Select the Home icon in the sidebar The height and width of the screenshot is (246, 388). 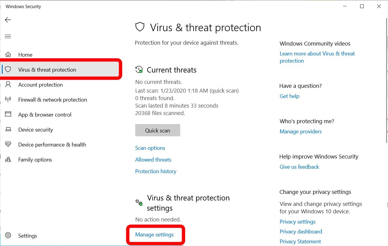click(8, 55)
